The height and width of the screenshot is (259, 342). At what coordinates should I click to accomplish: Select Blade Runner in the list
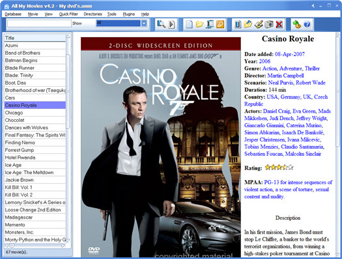[35, 68]
